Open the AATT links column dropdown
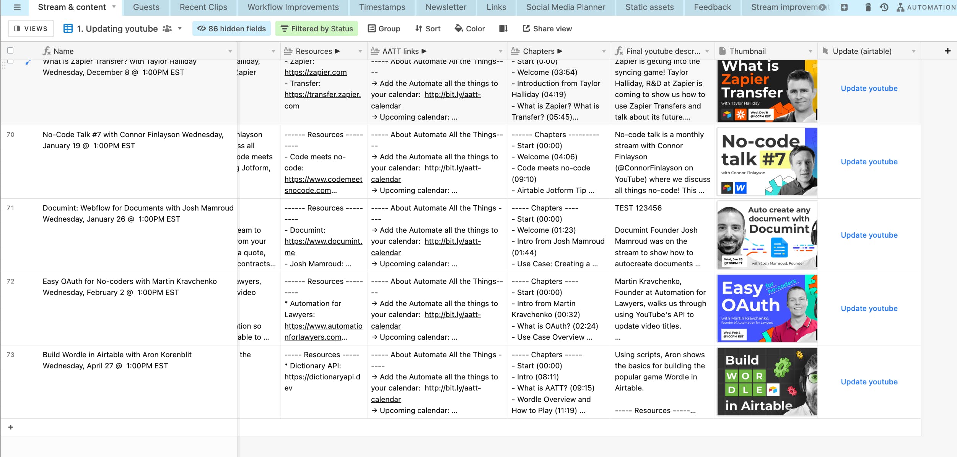 (x=501, y=51)
